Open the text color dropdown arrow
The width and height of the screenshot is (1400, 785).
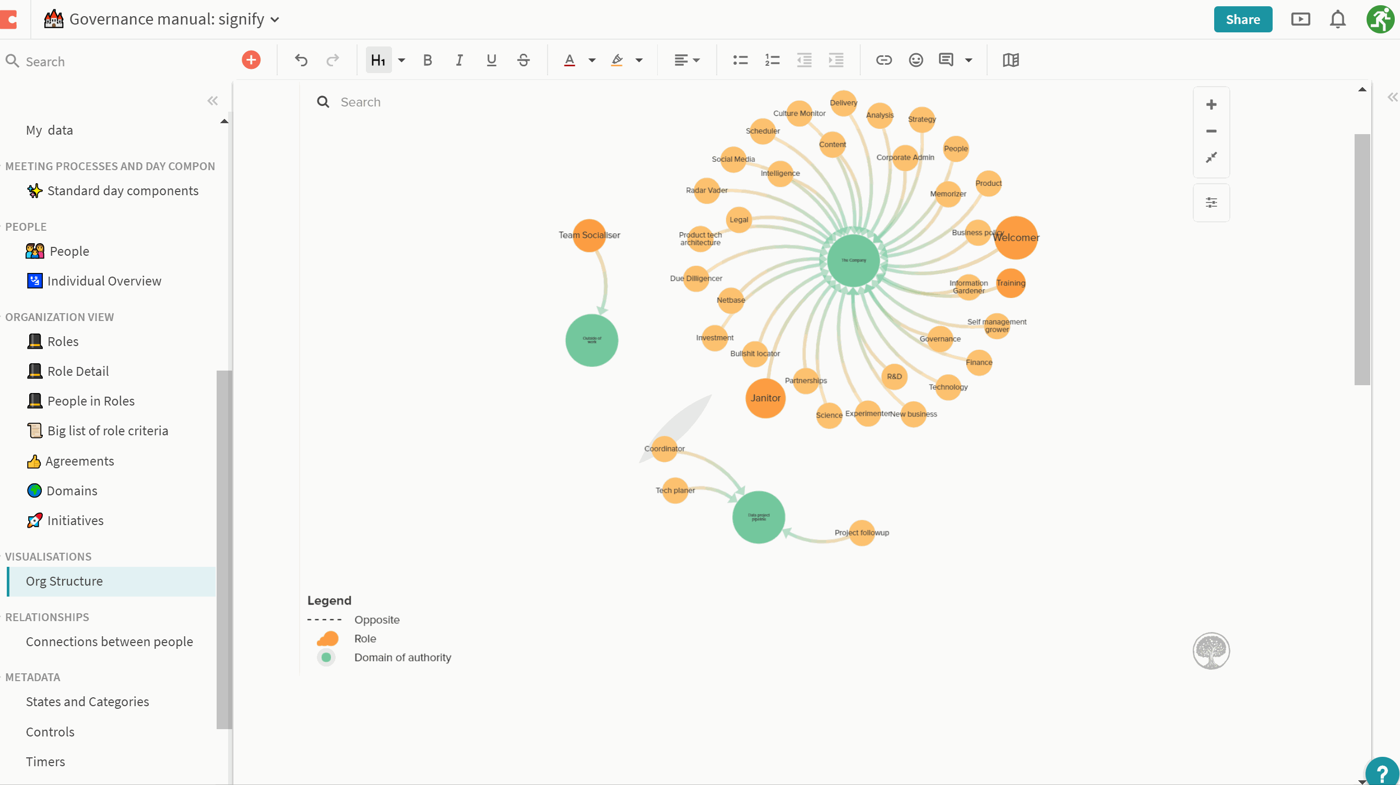pyautogui.click(x=592, y=60)
